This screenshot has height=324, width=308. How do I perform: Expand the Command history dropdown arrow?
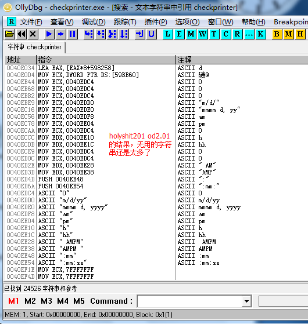click(246, 301)
